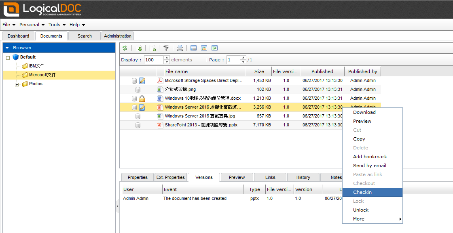Select Preview in the context menu
The width and height of the screenshot is (453, 233).
tap(373, 122)
